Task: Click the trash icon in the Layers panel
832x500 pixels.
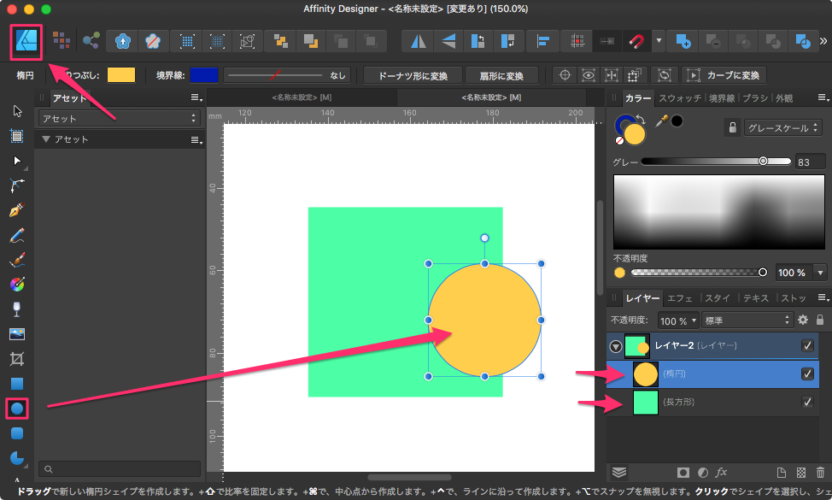Action: [820, 472]
